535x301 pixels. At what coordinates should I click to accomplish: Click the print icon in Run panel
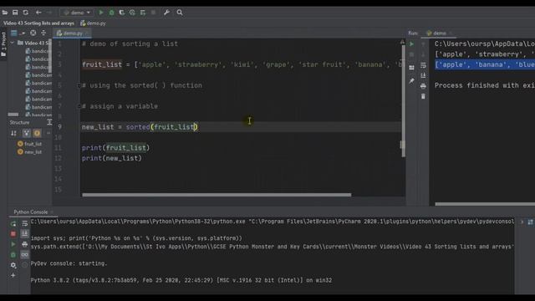pos(423,86)
